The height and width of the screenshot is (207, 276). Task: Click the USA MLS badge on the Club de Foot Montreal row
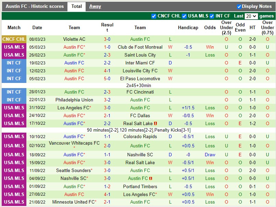(14, 47)
